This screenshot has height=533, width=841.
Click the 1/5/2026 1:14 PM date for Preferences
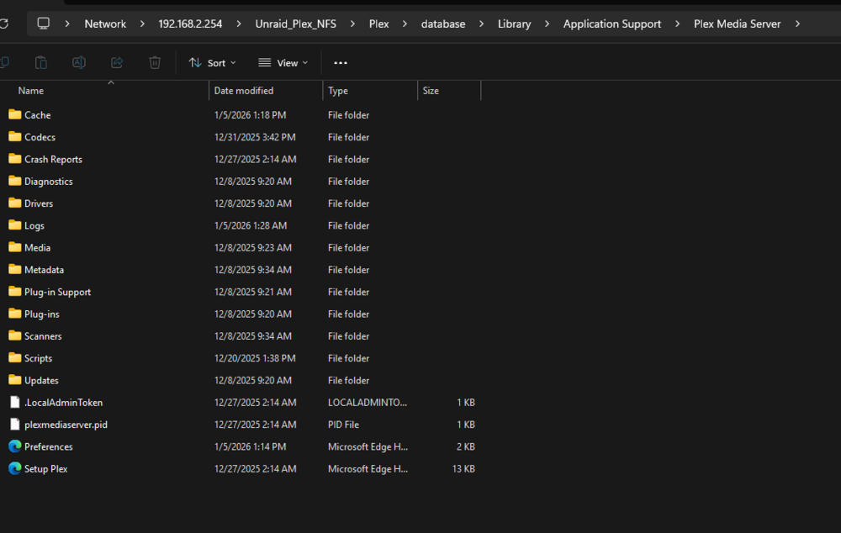click(250, 446)
